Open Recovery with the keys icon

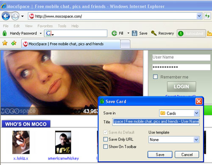(x=153, y=33)
